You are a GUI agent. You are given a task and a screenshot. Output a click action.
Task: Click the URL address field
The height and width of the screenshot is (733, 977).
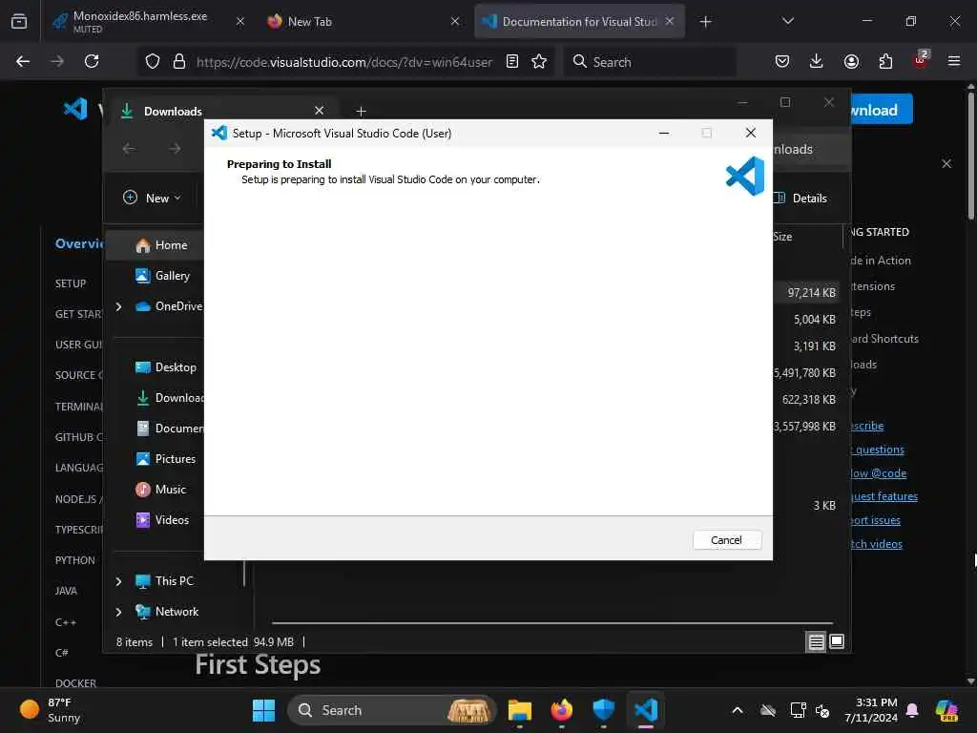[343, 62]
